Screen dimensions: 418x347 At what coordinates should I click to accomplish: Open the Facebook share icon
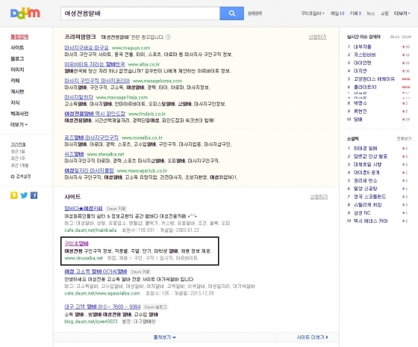34,195
